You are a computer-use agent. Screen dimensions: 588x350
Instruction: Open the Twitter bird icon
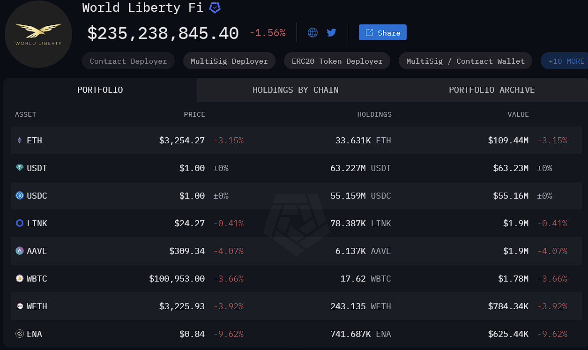coord(331,32)
